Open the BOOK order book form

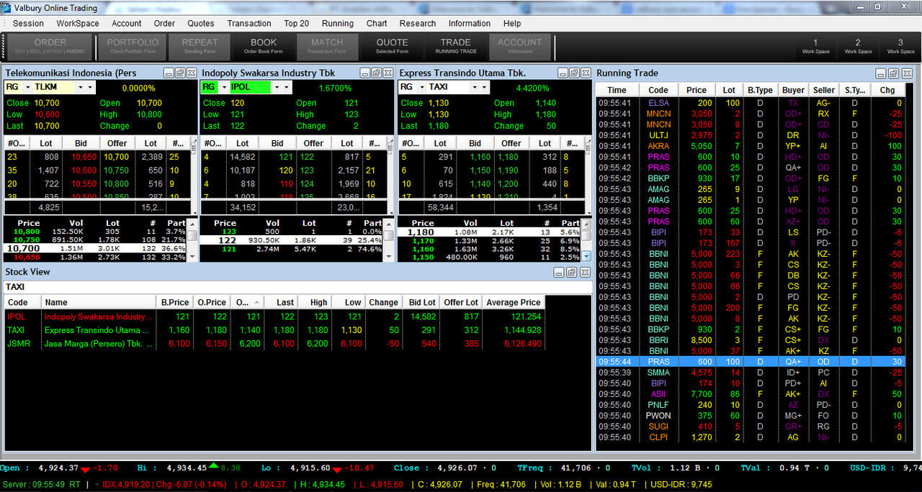(264, 46)
